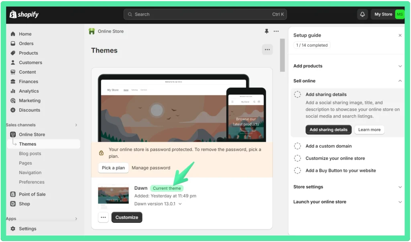411x242 pixels.
Task: Click the pin icon in Online Store header
Action: point(267,31)
